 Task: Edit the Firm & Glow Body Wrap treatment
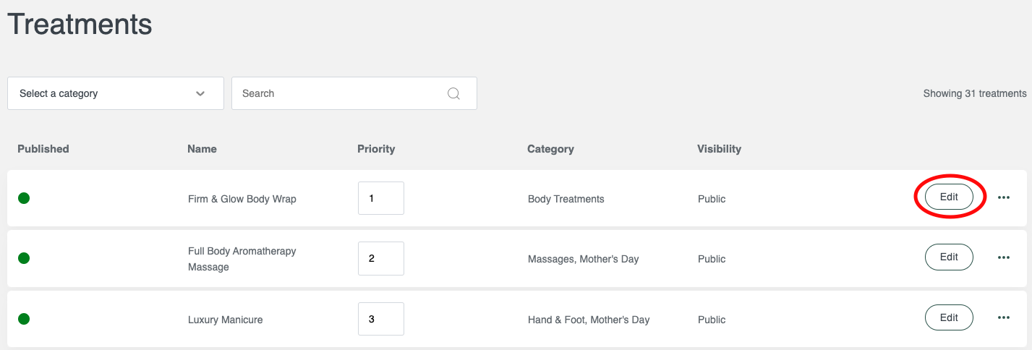[949, 197]
